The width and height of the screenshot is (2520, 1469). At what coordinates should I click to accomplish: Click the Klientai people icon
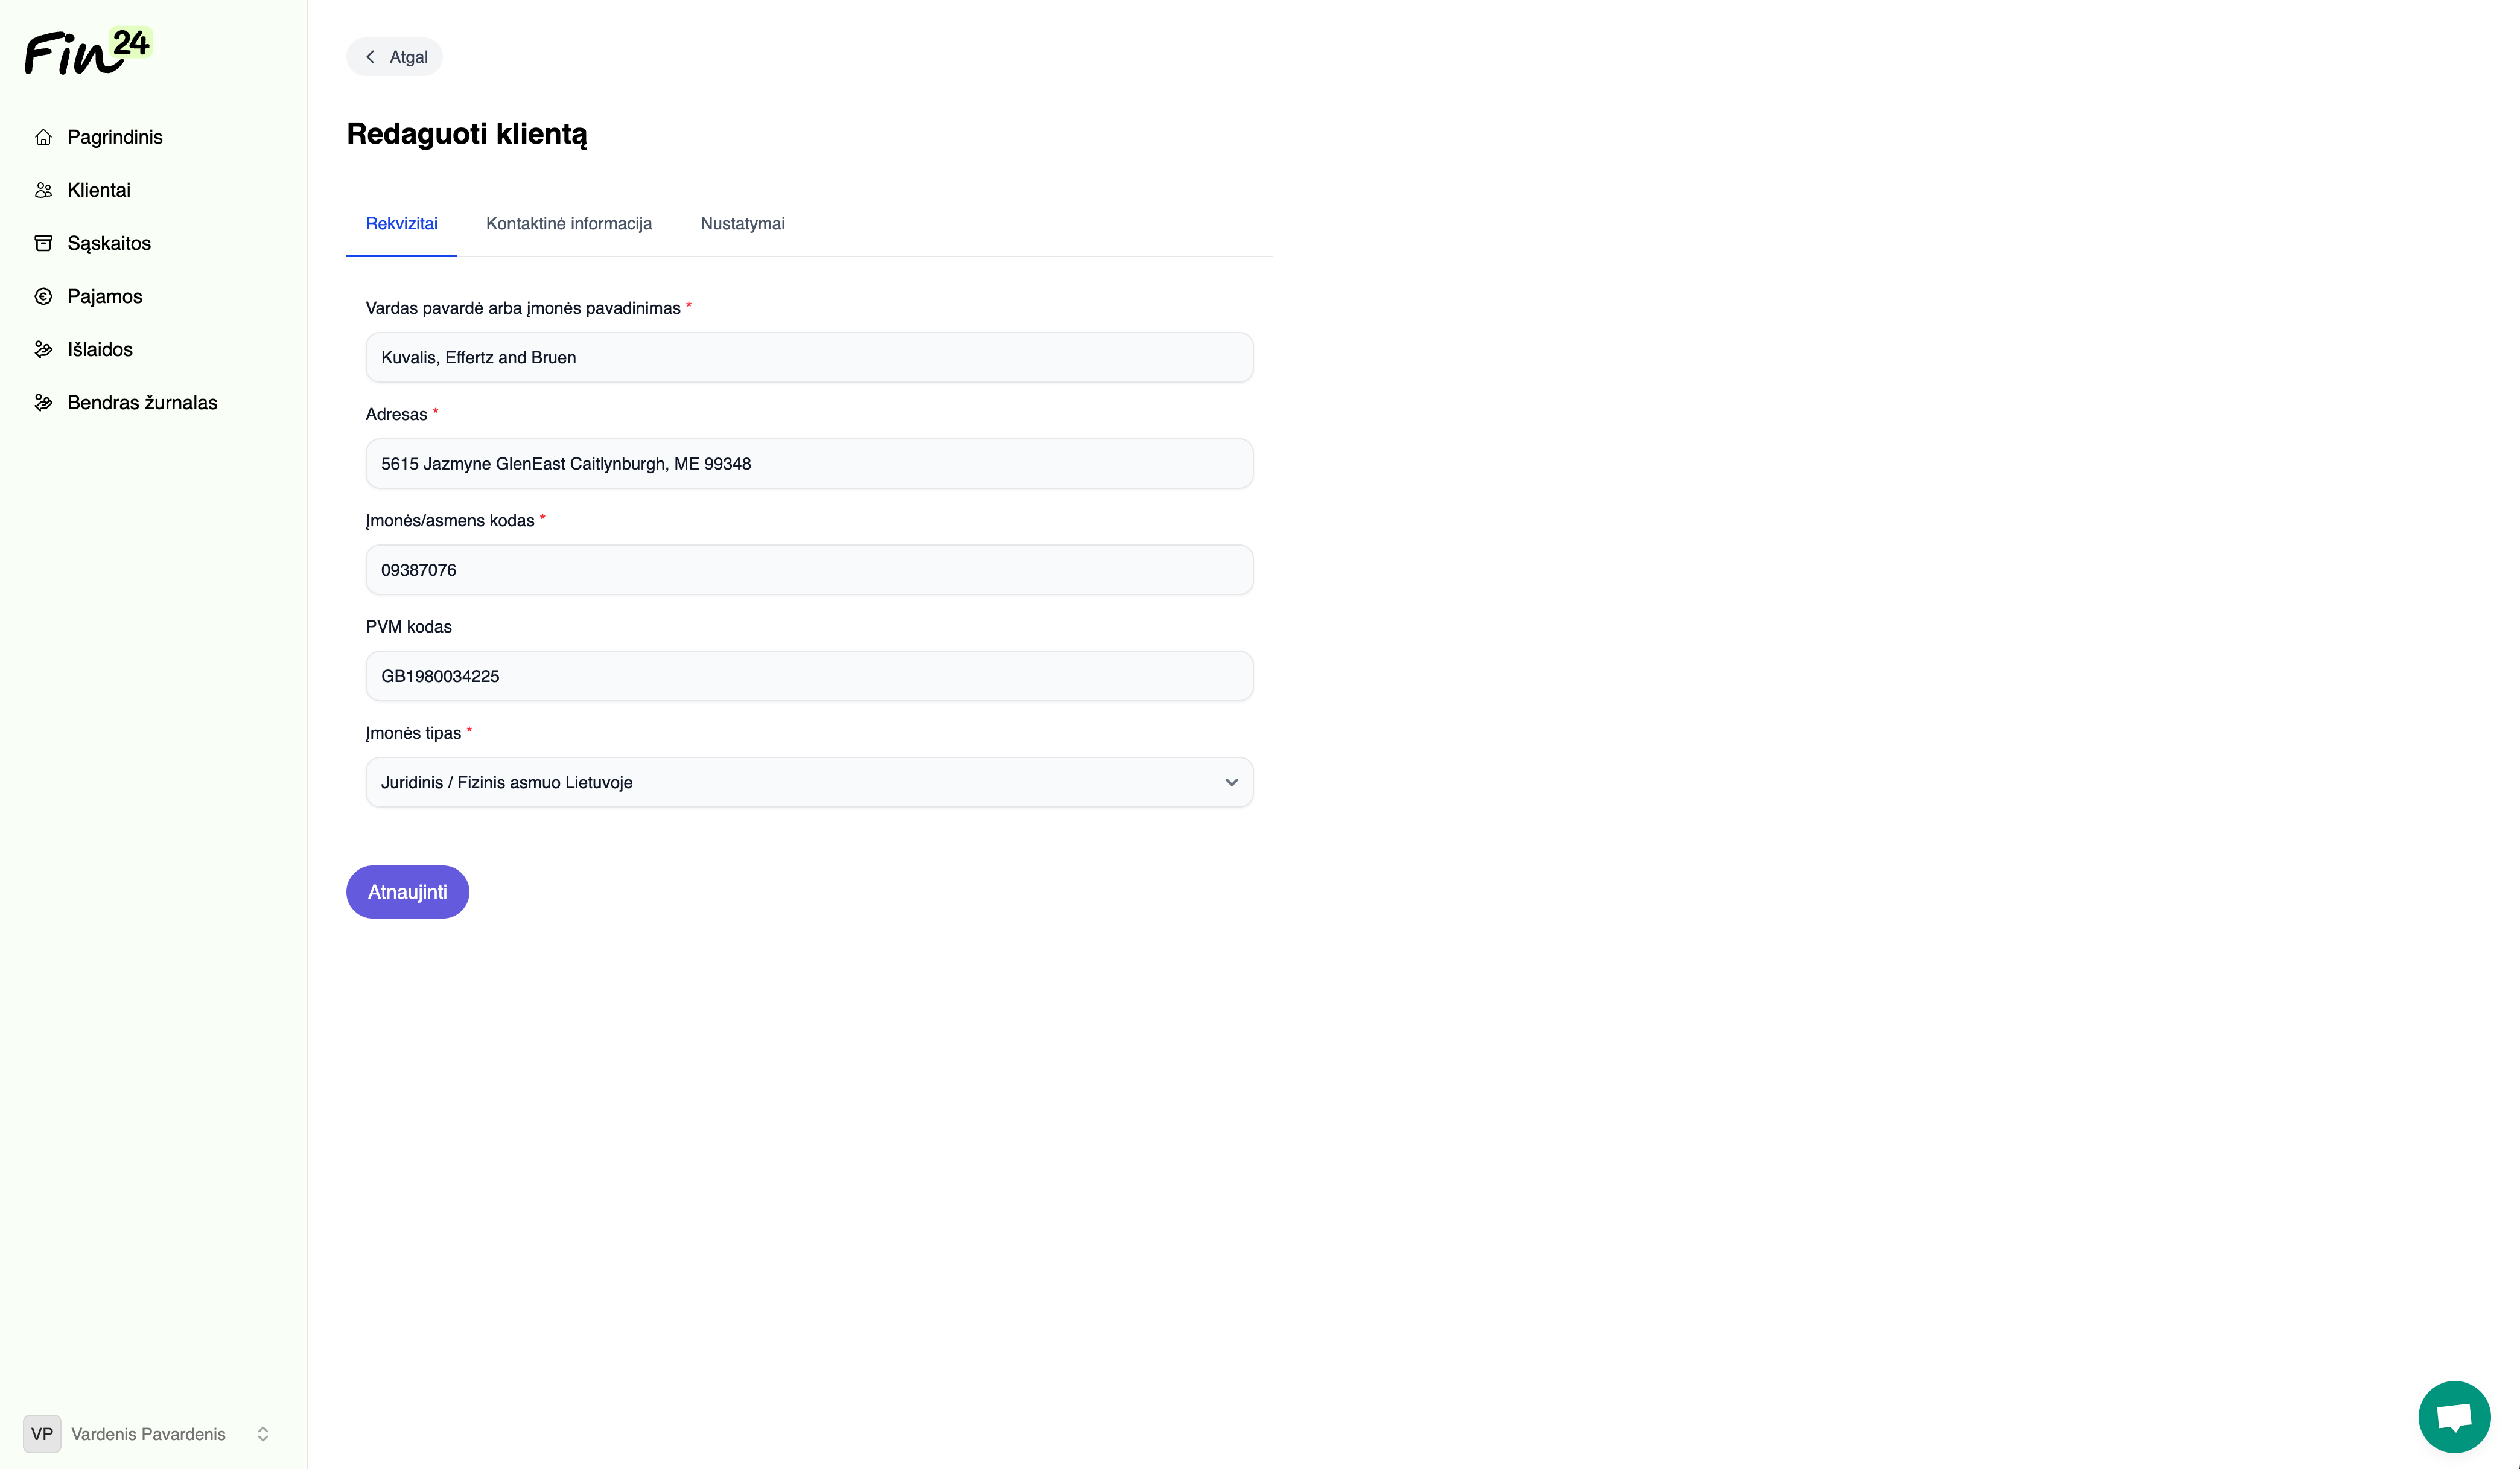coord(43,190)
